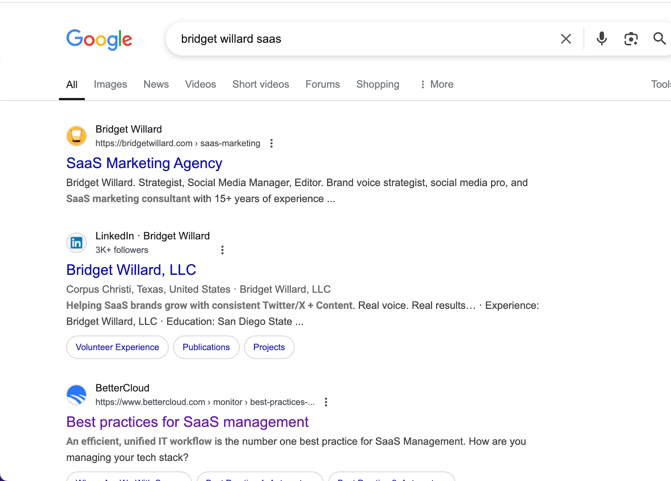This screenshot has height=481, width=671.
Task: Click the Bridget Willard site favicon
Action: (76, 136)
